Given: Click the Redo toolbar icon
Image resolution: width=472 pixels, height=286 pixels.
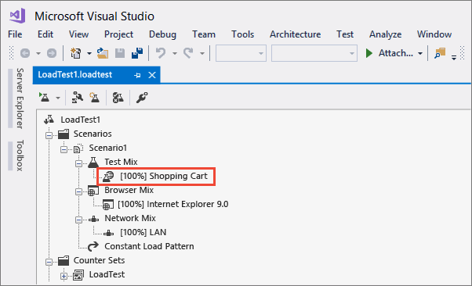Looking at the screenshot, I should 189,53.
